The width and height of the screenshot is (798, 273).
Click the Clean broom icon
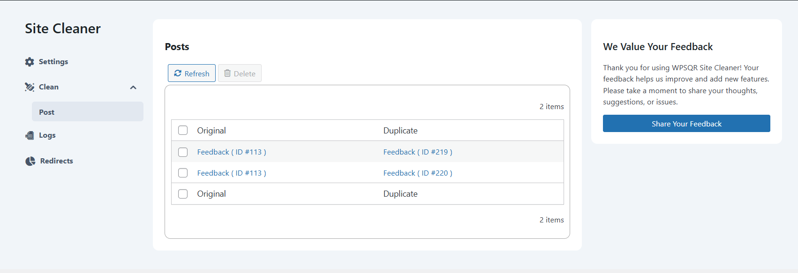tap(30, 87)
